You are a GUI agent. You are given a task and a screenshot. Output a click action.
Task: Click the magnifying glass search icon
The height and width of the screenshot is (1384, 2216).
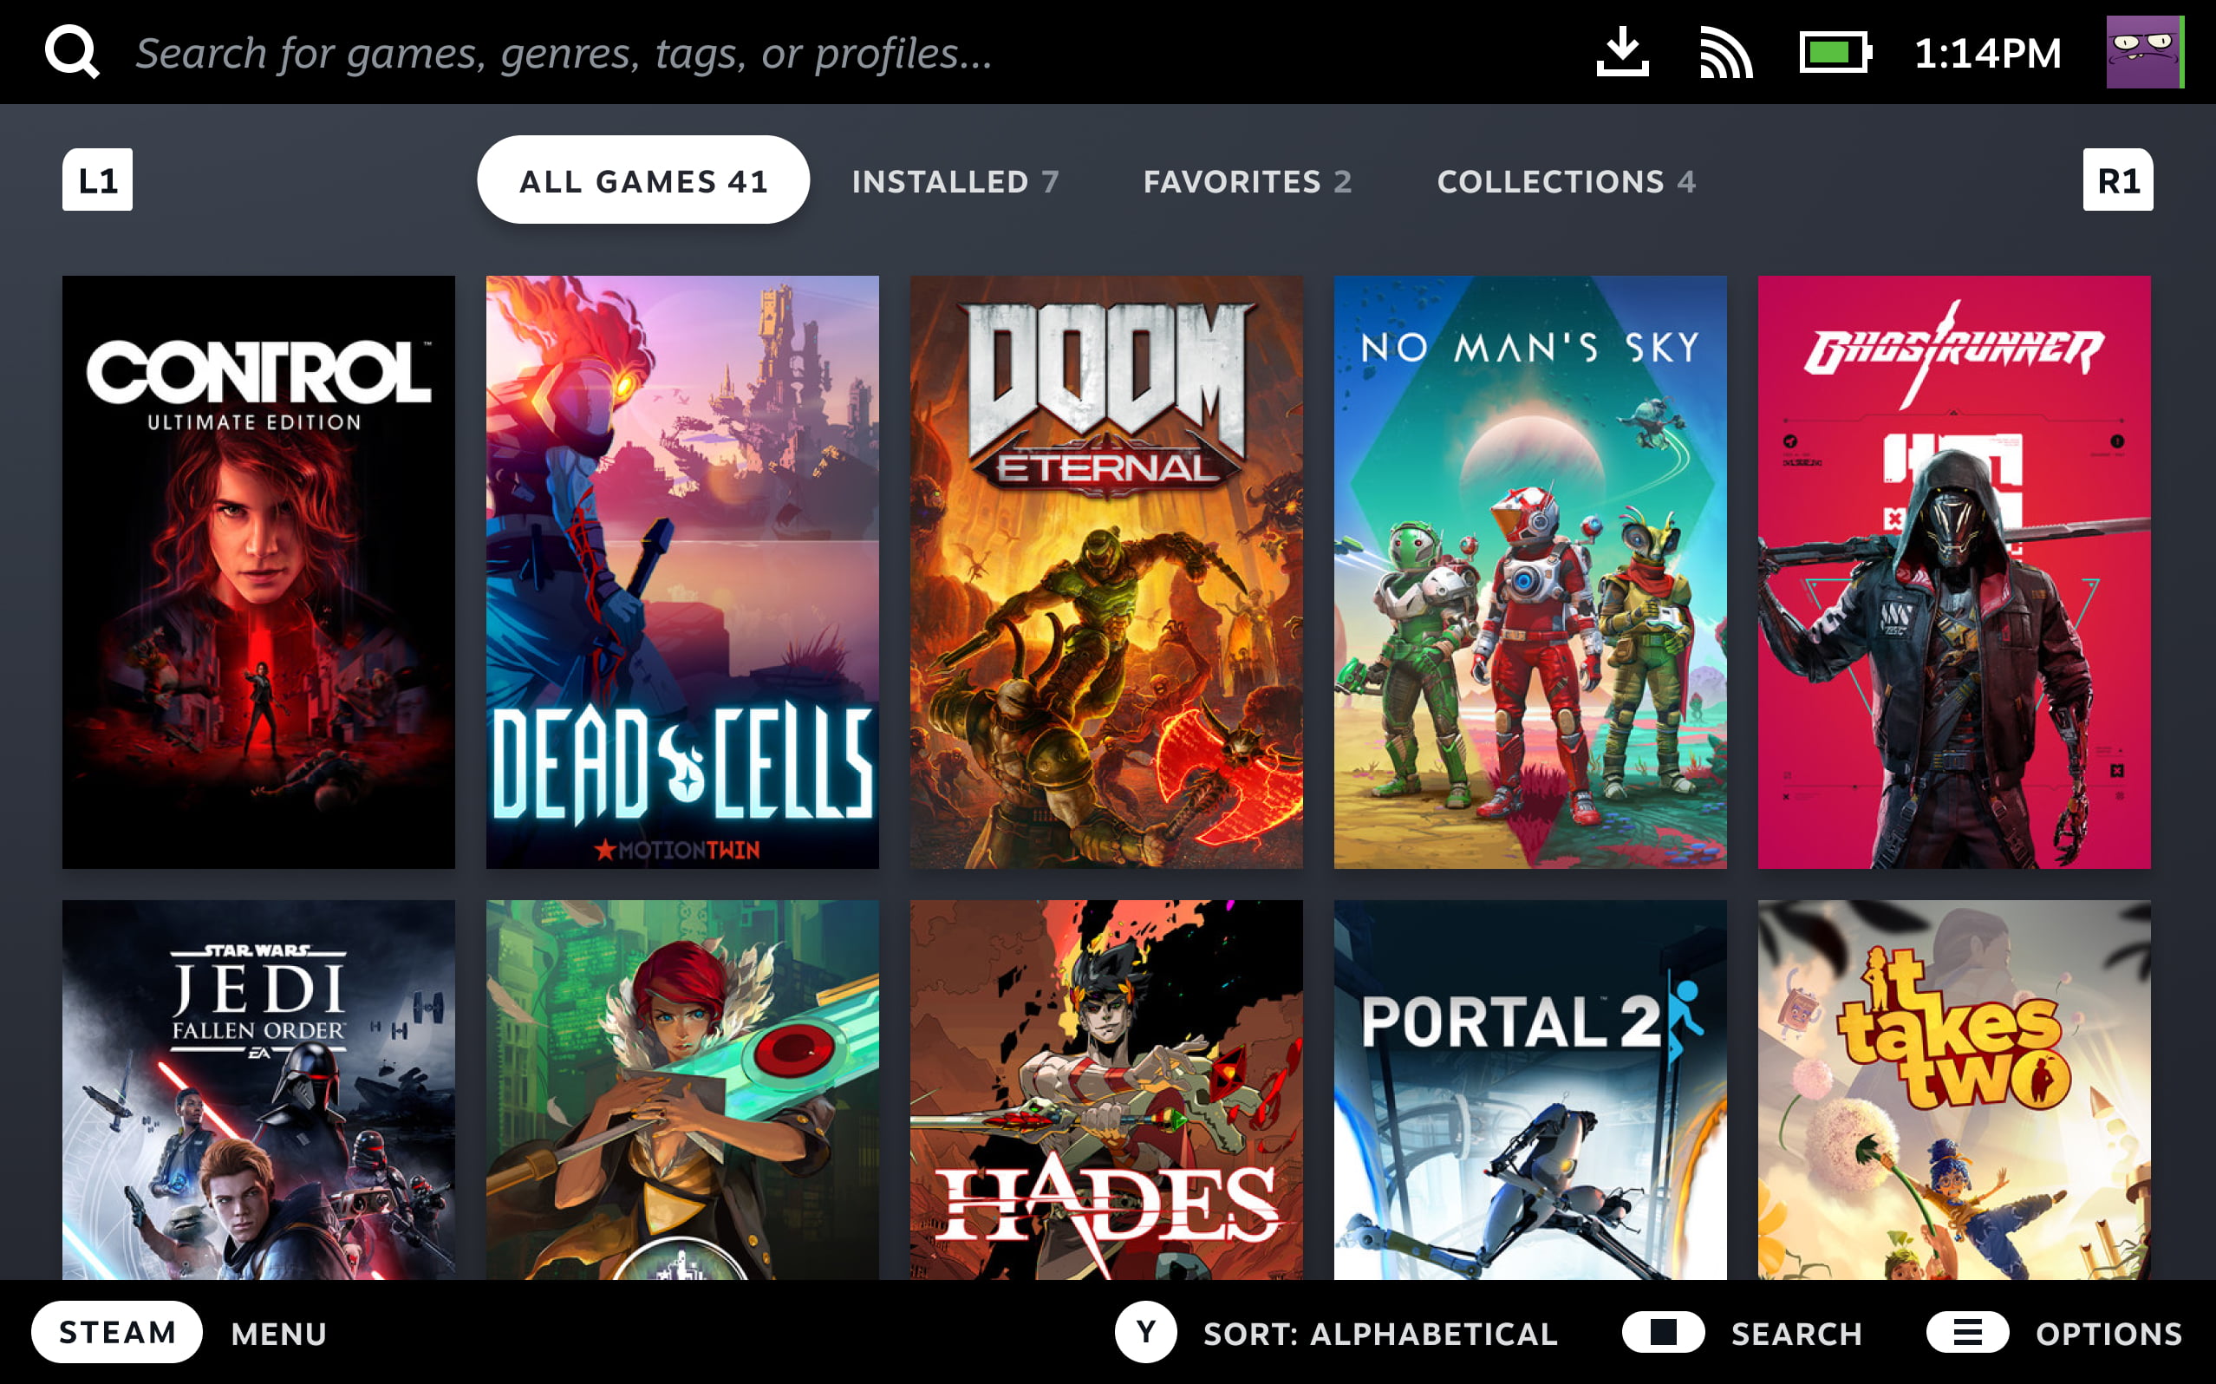72,52
